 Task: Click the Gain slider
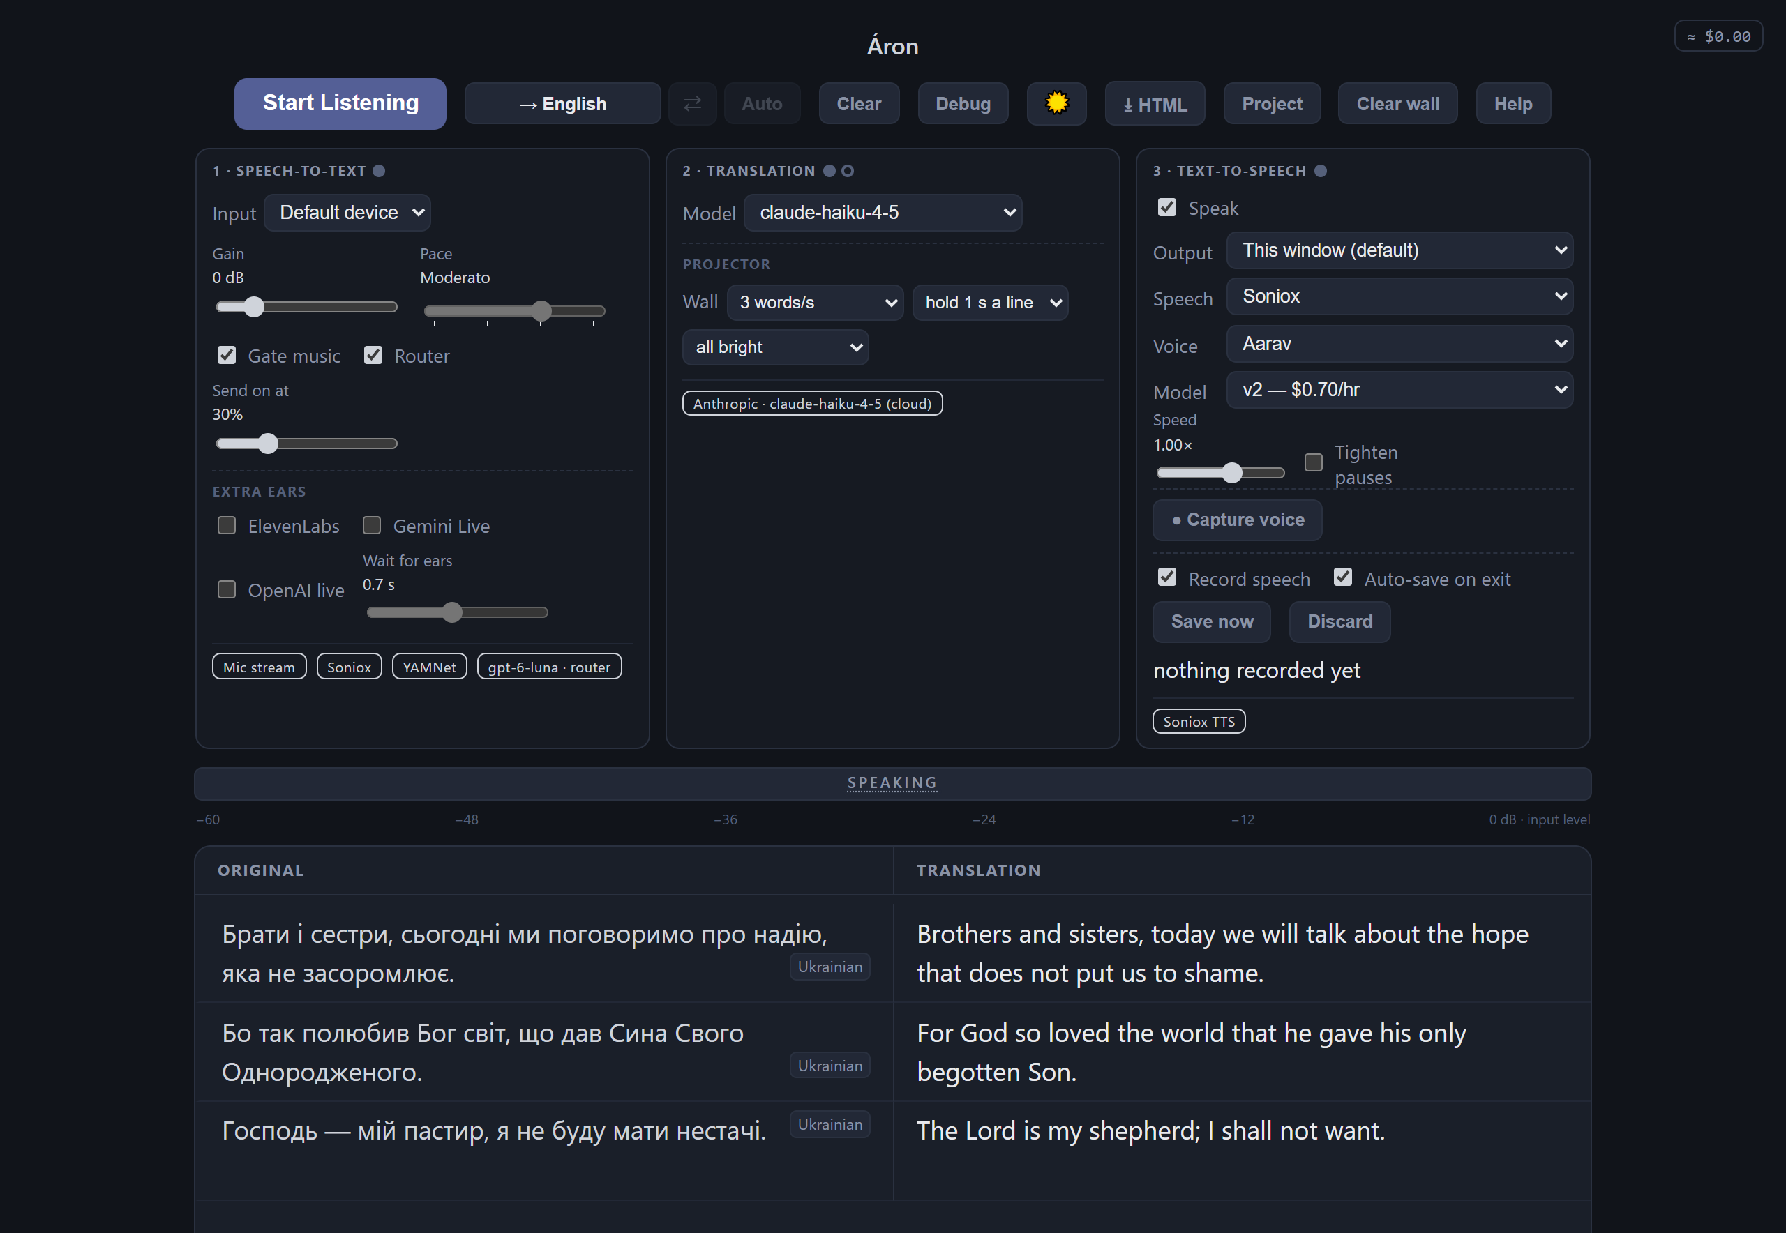[x=307, y=307]
